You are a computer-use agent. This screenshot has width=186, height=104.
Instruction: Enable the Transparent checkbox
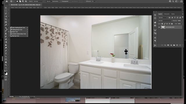click(x=61, y=1)
